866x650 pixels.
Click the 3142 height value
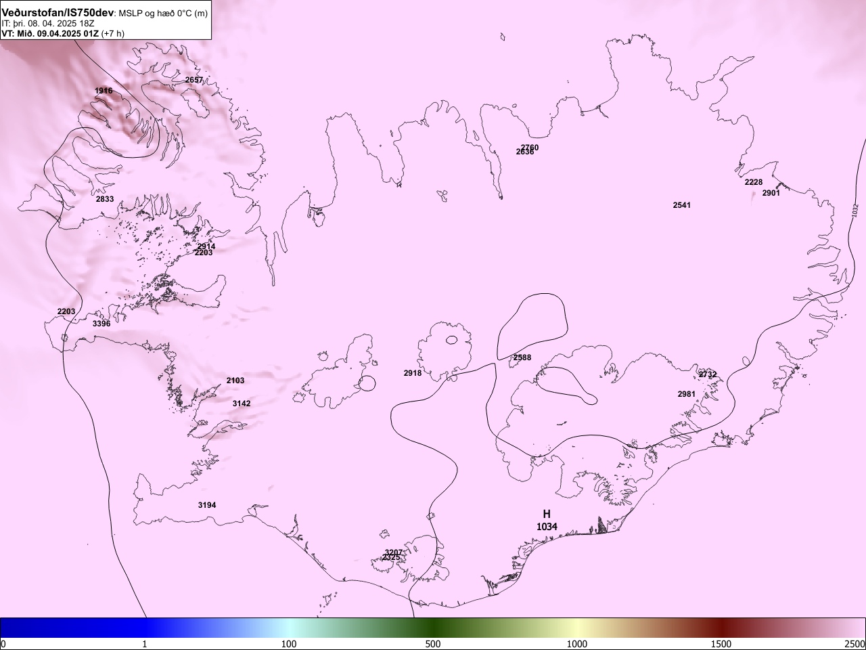click(242, 404)
